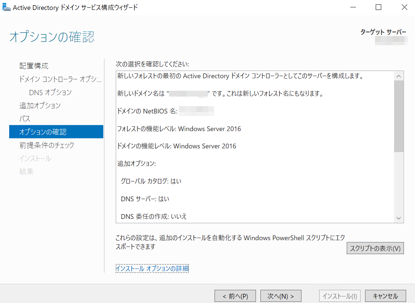Open the 追加オプション step
Image resolution: width=415 pixels, height=303 pixels.
[x=40, y=105]
